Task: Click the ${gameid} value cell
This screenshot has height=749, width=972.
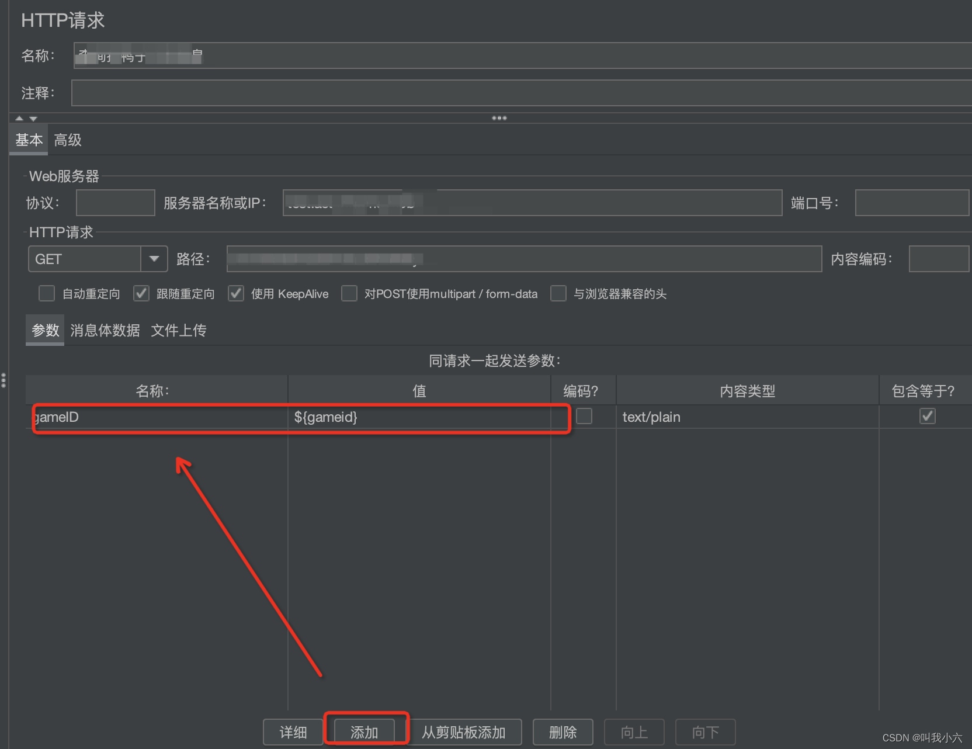Action: (419, 417)
